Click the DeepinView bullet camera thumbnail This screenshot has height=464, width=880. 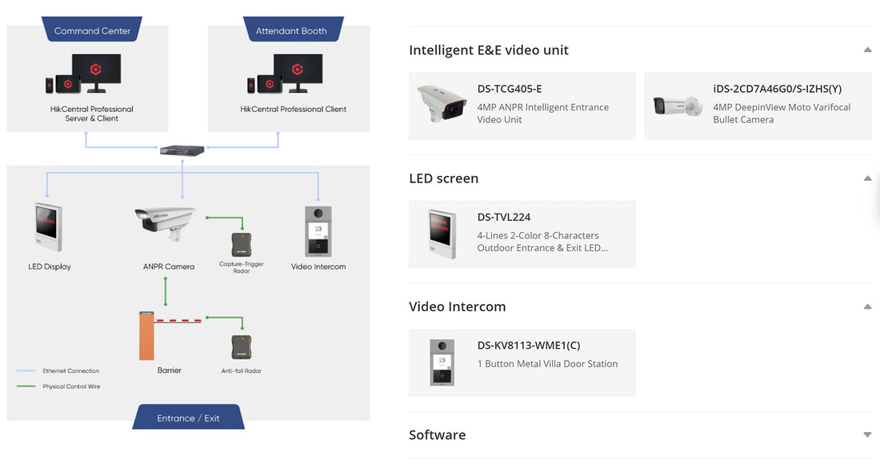pyautogui.click(x=678, y=106)
